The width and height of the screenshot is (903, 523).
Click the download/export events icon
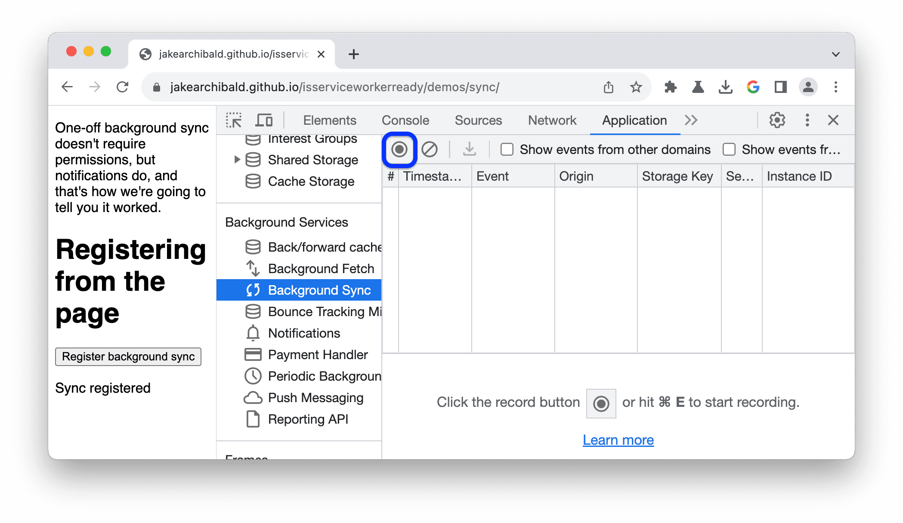pos(471,149)
